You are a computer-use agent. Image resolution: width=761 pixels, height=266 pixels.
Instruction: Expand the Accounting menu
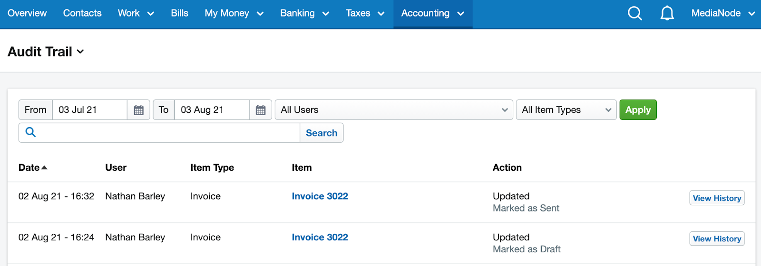click(433, 13)
